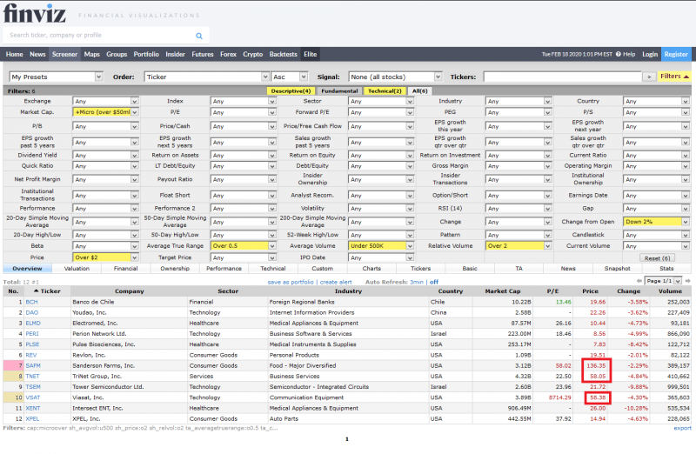Open the Relative Volume filter dropdown
Viewport: 696px width, 454px height.
(x=519, y=246)
